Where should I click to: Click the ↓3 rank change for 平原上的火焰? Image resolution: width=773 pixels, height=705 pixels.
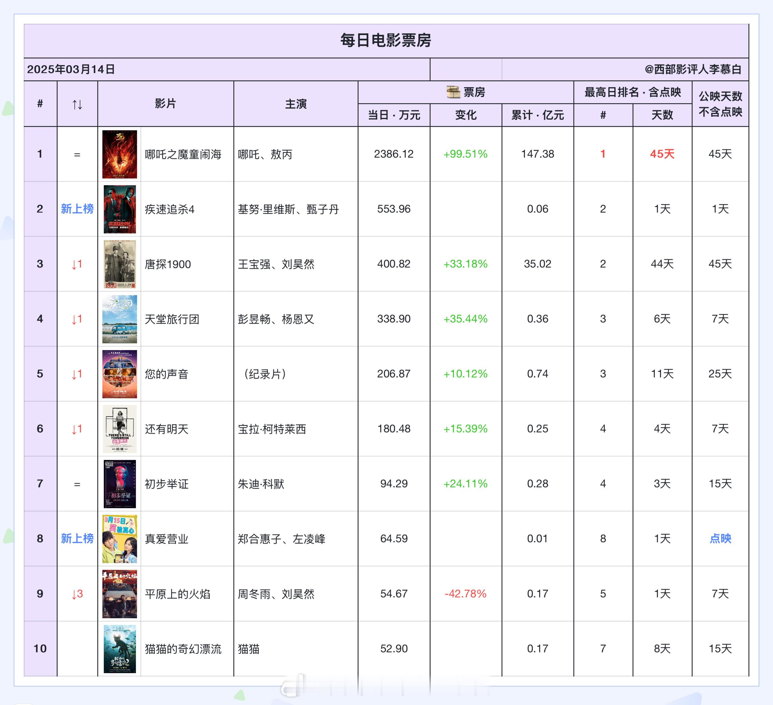77,594
